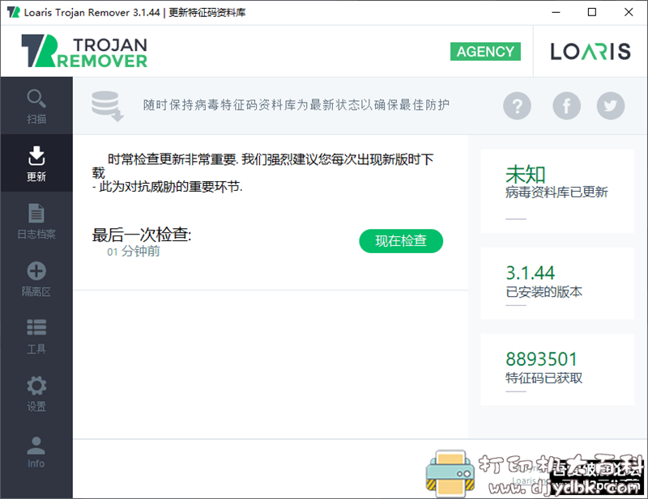Select the 隔离区 label in sidebar
Image resolution: width=648 pixels, height=499 pixels.
click(x=36, y=292)
